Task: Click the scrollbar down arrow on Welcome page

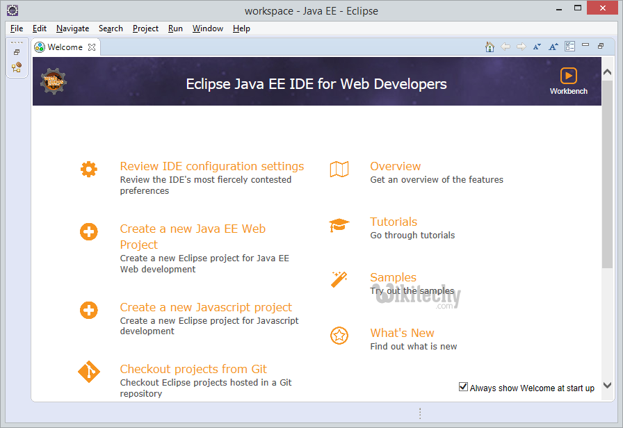Action: point(607,385)
